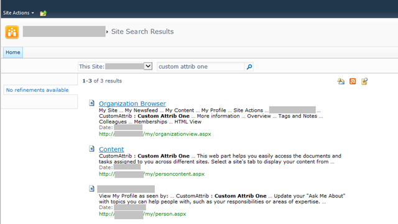Click the Site Search Results breadcrumb title
The width and height of the screenshot is (398, 224).
pyautogui.click(x=142, y=32)
